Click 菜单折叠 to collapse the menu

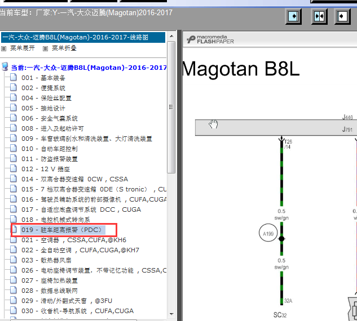(64, 48)
